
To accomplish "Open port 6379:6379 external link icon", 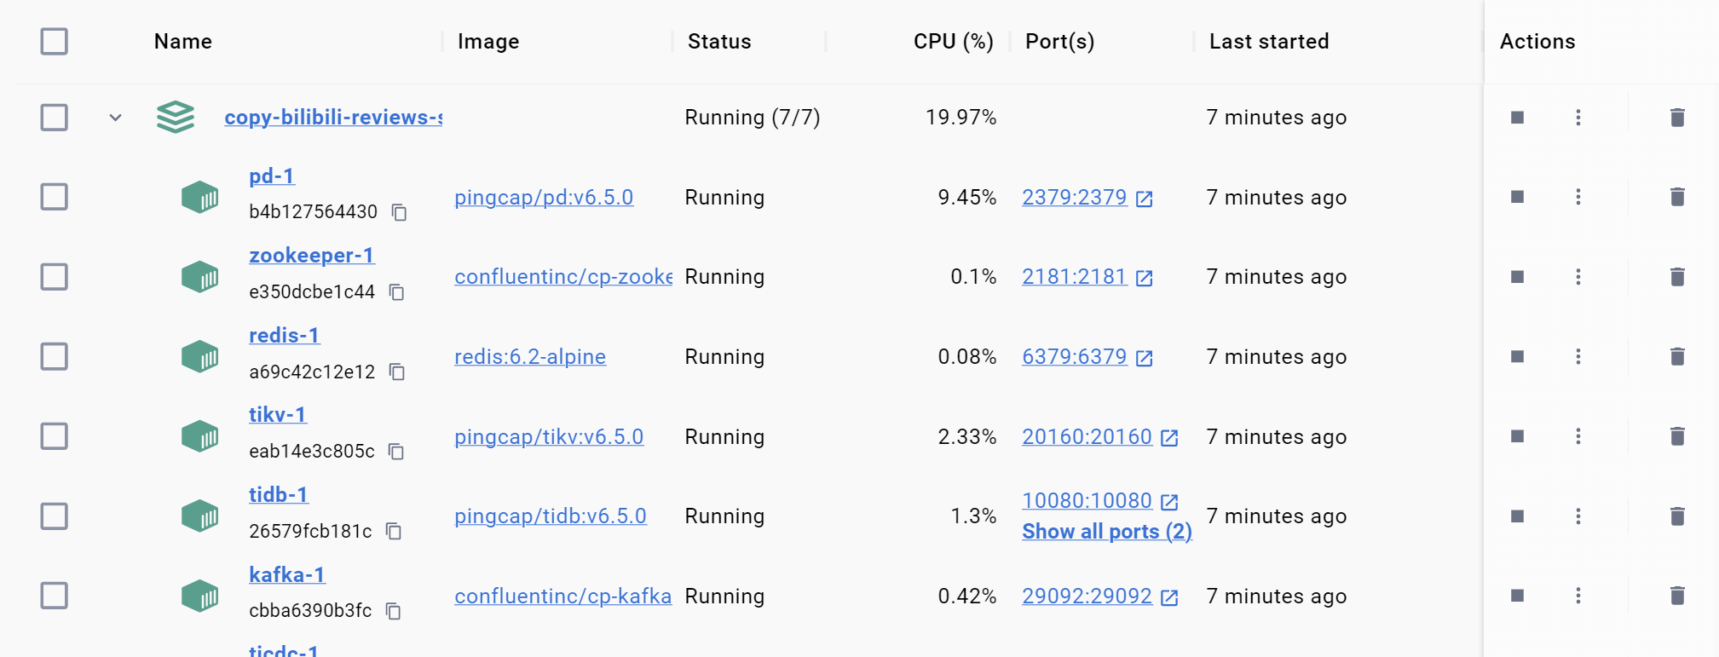I will pyautogui.click(x=1145, y=358).
